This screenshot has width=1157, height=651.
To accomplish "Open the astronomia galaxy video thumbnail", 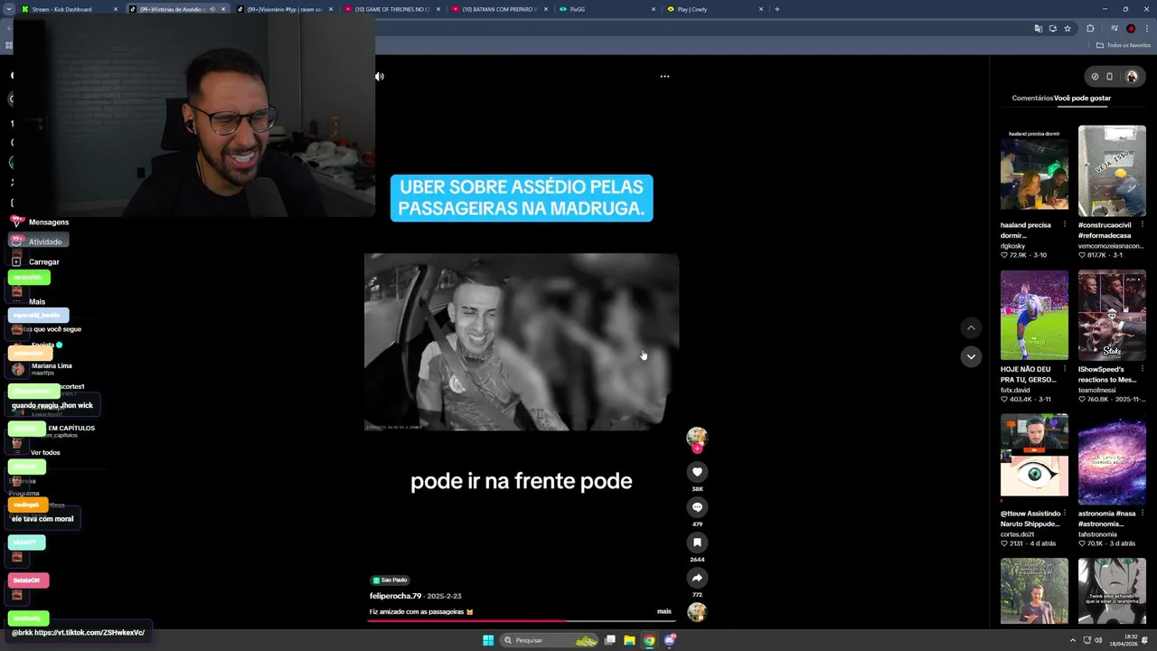I will (1112, 459).
